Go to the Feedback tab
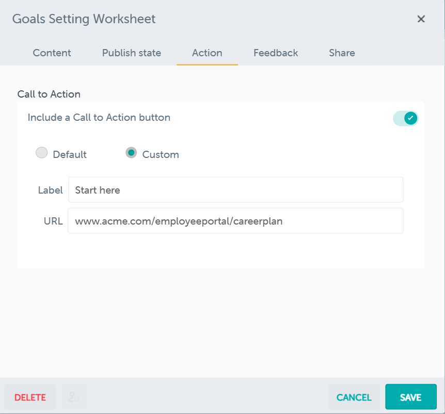 [x=276, y=53]
